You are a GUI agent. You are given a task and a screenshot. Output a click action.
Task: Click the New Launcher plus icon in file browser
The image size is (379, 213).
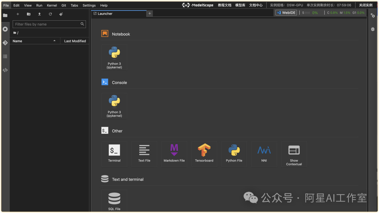click(x=18, y=14)
